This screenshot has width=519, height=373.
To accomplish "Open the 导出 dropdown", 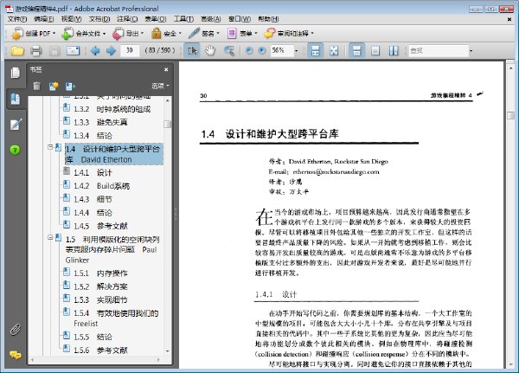I will 128,34.
